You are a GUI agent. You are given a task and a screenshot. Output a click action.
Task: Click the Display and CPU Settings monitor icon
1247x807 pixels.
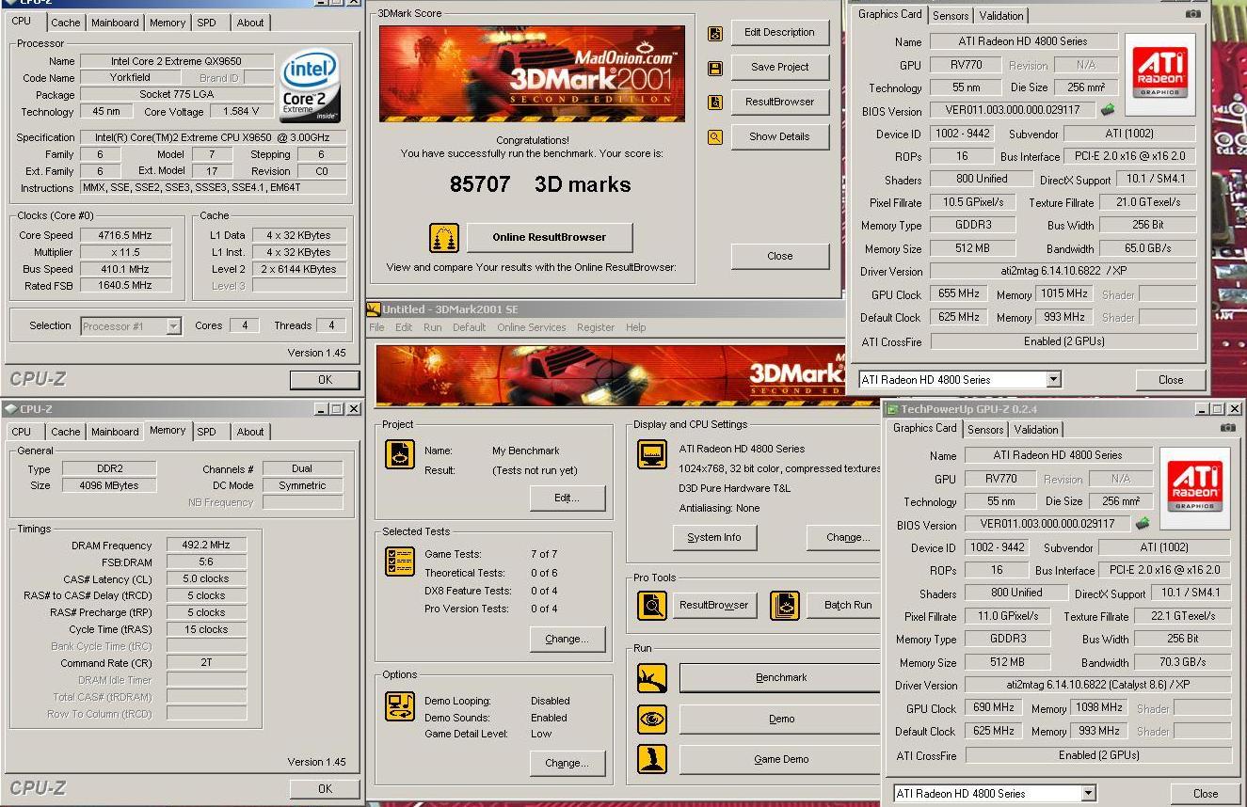coord(651,454)
